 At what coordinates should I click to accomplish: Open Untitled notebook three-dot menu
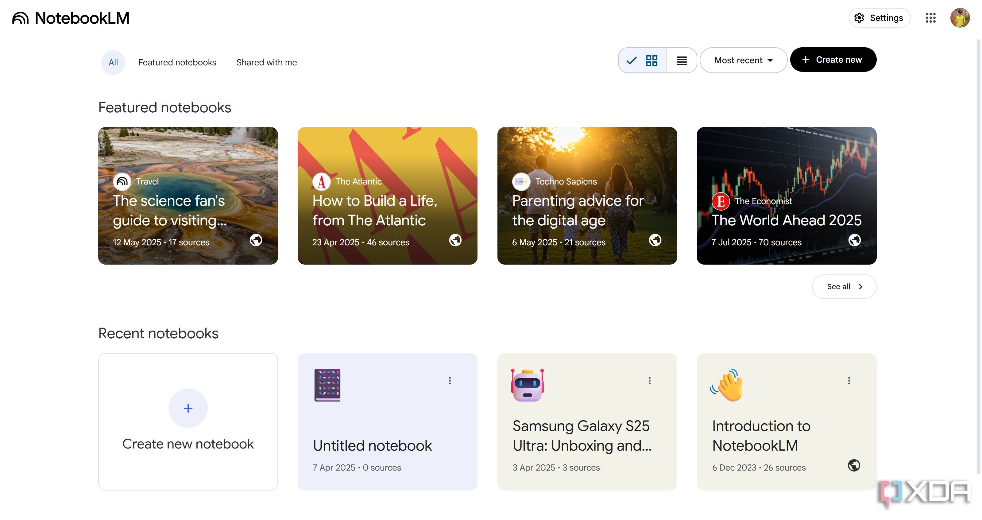click(x=450, y=380)
